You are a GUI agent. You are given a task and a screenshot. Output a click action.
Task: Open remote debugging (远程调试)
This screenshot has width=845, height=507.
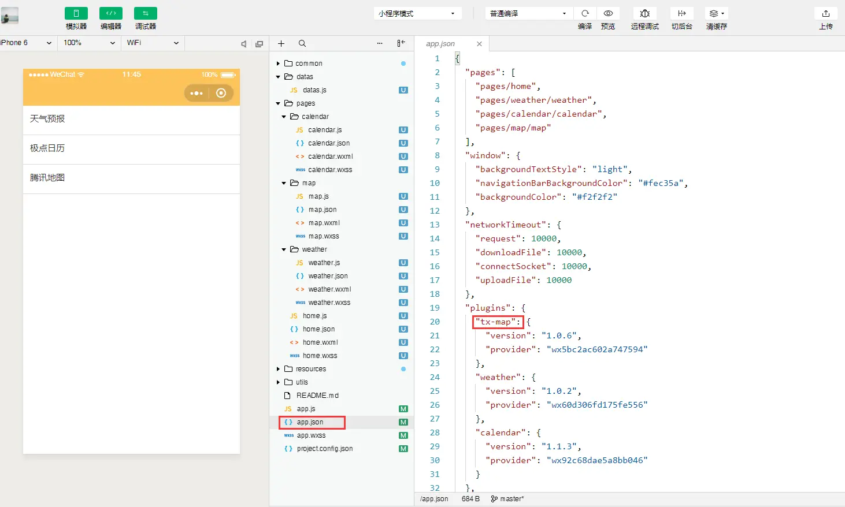[x=645, y=13]
